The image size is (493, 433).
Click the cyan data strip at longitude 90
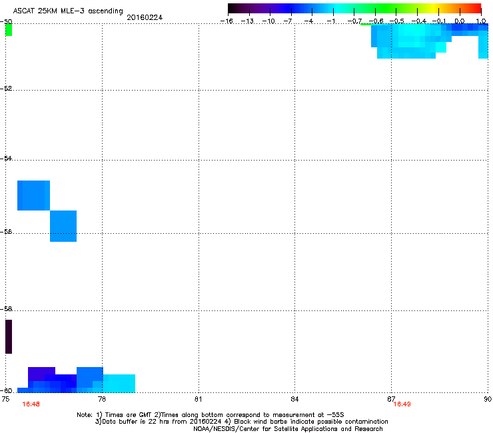(483, 47)
